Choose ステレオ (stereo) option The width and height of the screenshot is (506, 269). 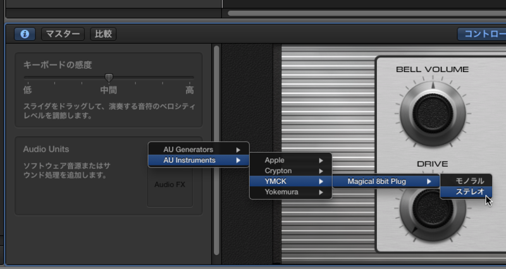[x=466, y=192]
